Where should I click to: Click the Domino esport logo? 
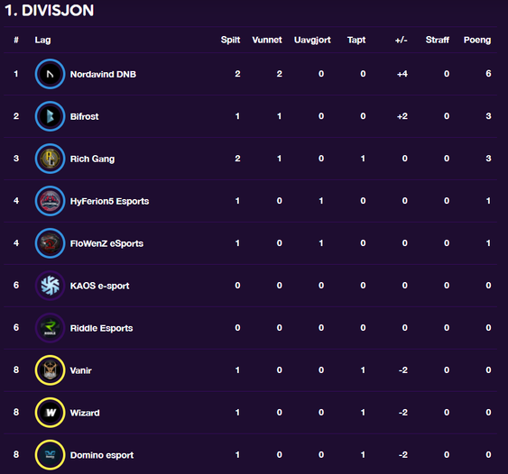tap(50, 455)
